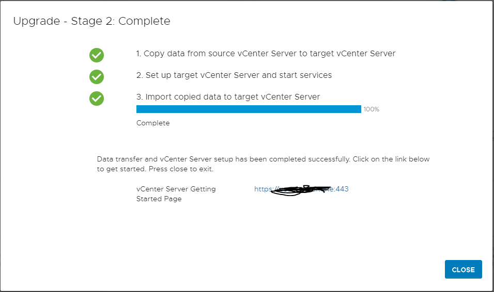Click the 'Press close to exit' sentence

(181, 169)
